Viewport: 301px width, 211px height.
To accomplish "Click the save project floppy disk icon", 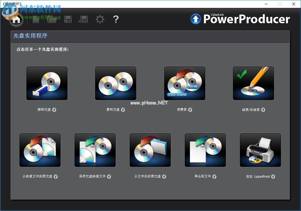I will tap(68, 19).
